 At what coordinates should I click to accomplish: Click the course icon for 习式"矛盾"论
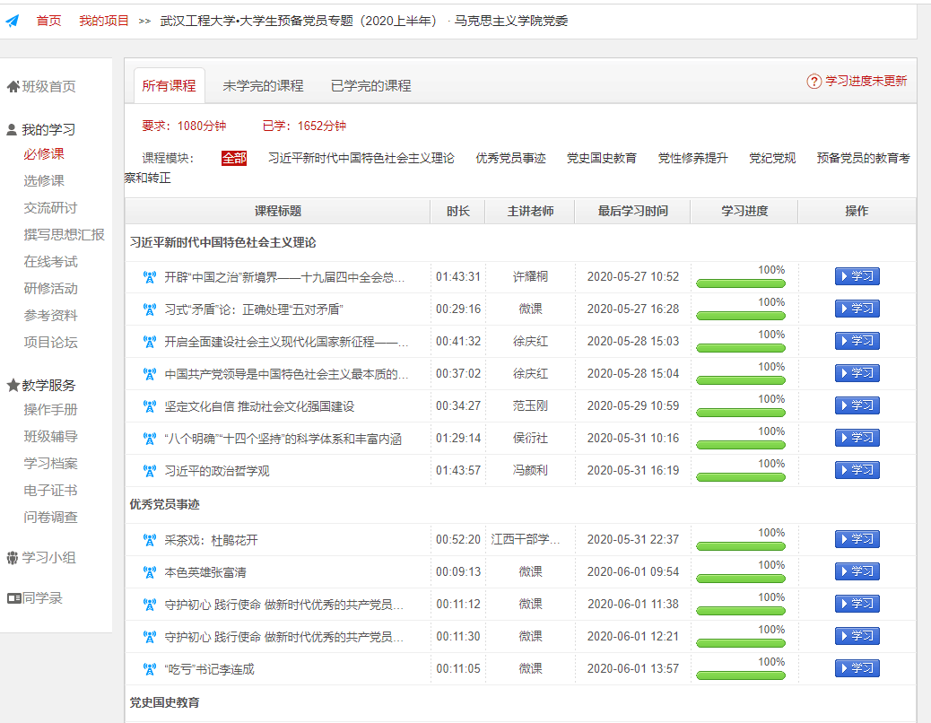(150, 309)
